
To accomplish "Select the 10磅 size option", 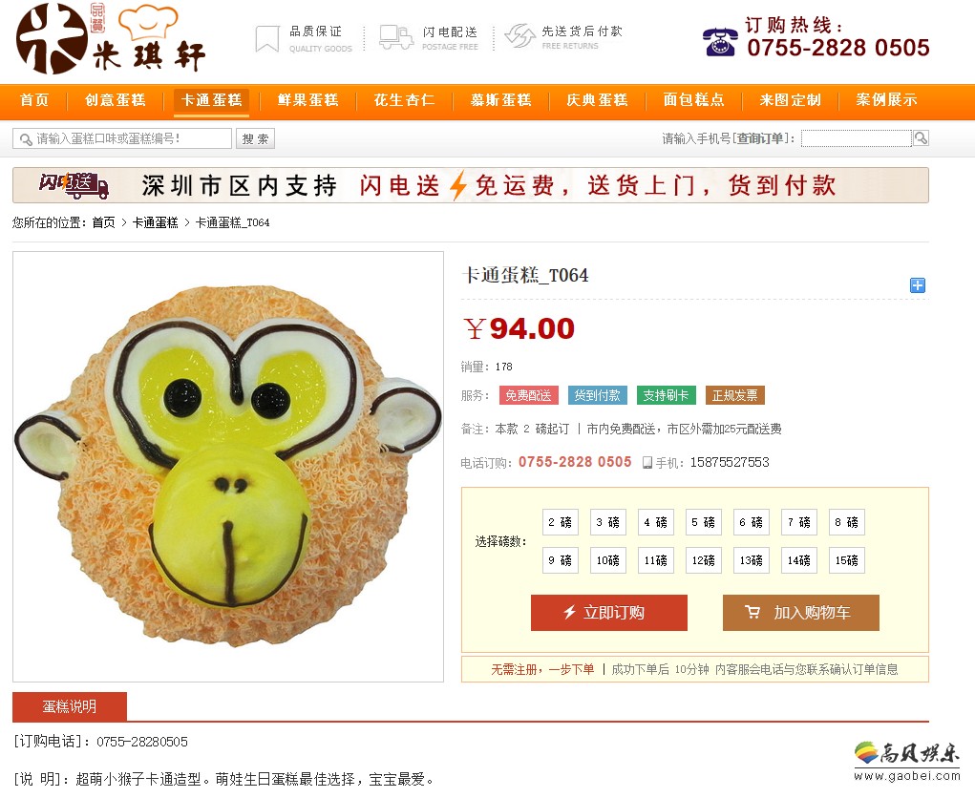I will click(608, 560).
